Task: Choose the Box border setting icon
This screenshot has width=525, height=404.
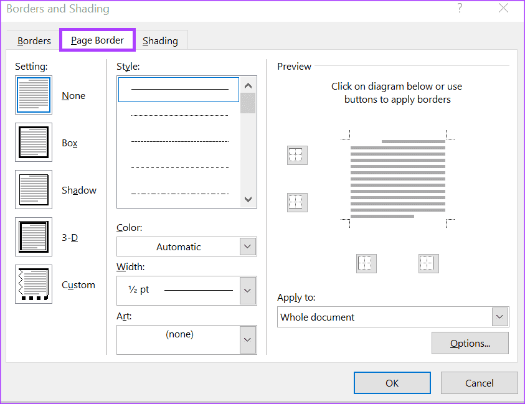Action: (x=34, y=143)
